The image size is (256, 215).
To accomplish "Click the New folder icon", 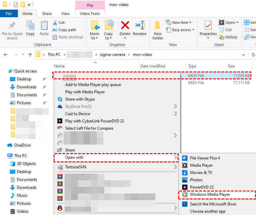I will [x=158, y=25].
